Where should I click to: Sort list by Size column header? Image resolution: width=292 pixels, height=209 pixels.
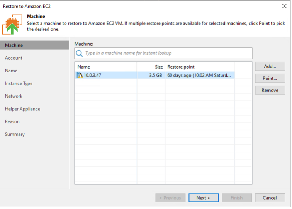pos(151,67)
